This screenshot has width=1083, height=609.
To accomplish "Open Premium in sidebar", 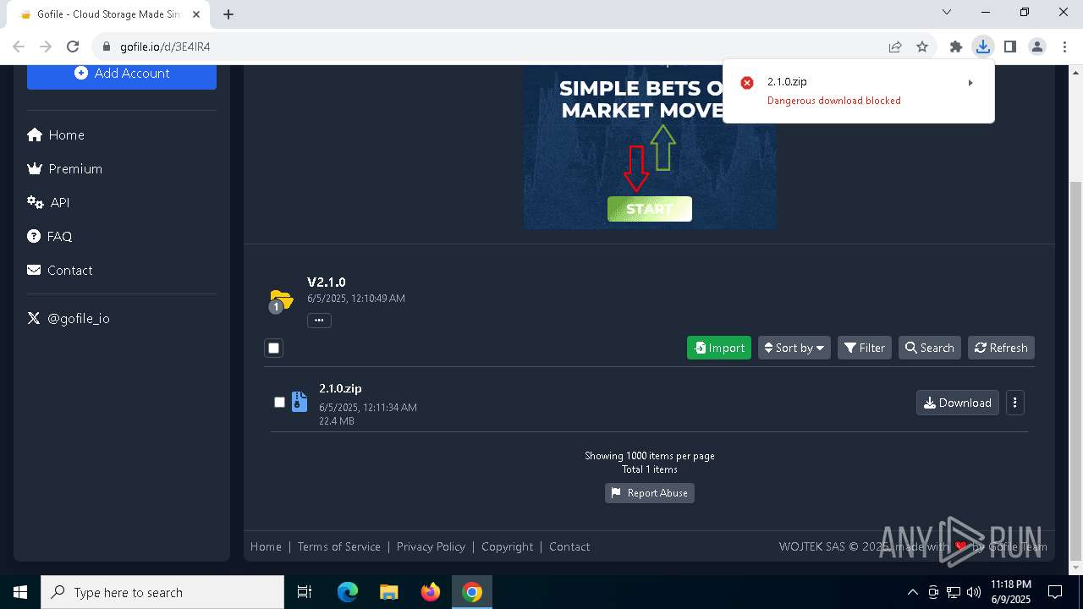I will [x=65, y=169].
